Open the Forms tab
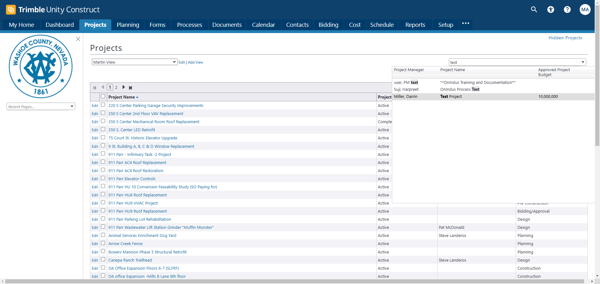 click(x=157, y=25)
